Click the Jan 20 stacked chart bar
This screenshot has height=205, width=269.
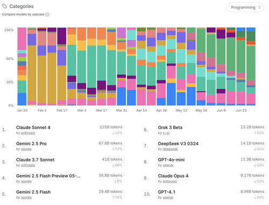22,66
